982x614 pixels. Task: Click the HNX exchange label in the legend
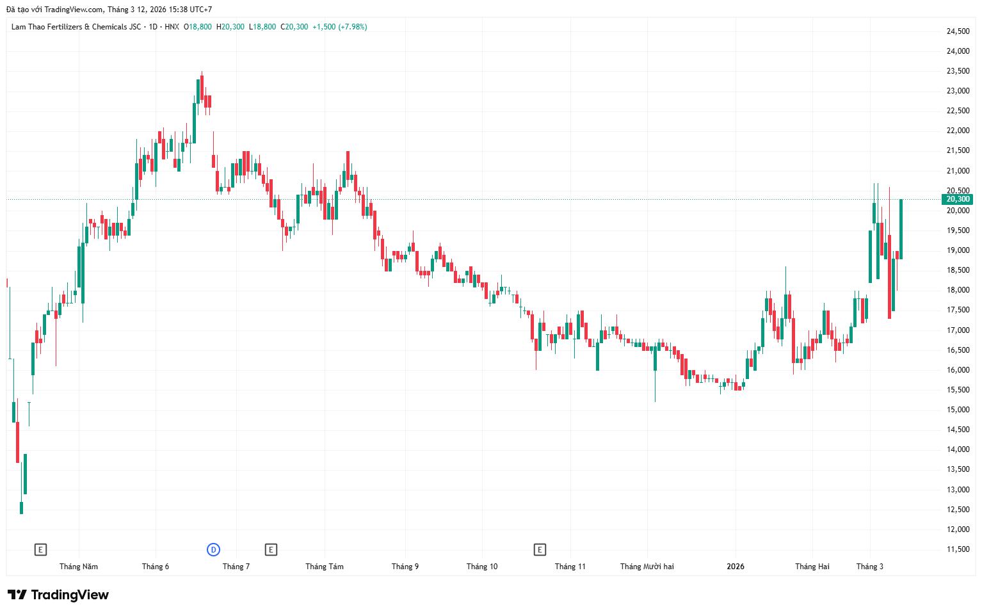(172, 27)
